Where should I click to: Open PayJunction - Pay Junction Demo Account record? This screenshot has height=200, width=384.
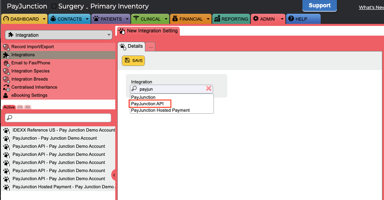point(58,138)
